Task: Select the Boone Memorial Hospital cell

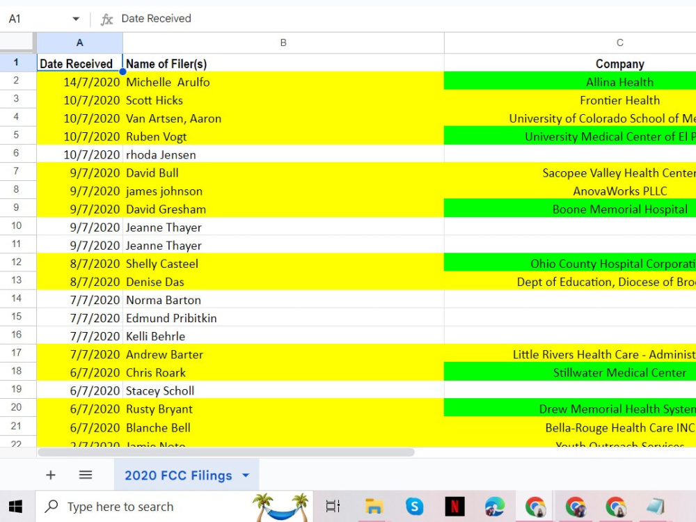Action: tap(571, 209)
